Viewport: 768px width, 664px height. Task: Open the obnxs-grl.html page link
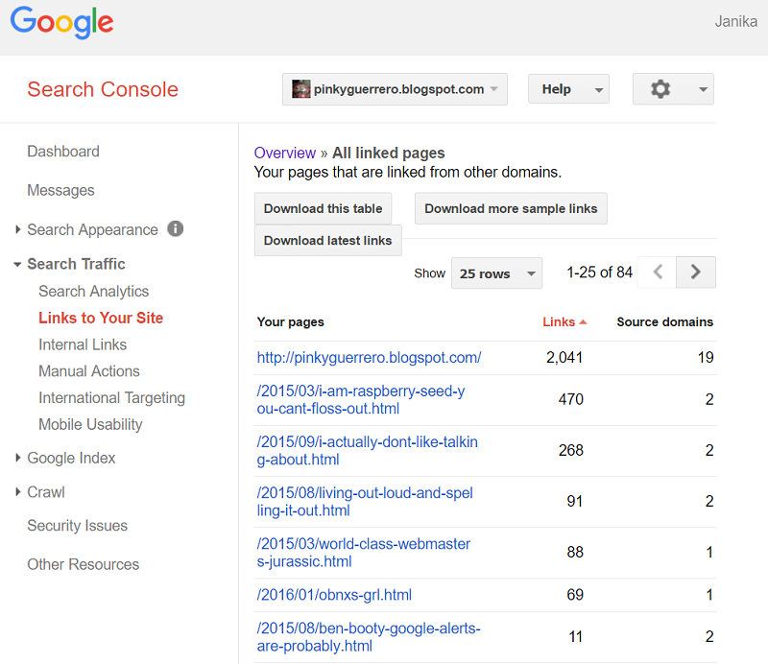(334, 595)
